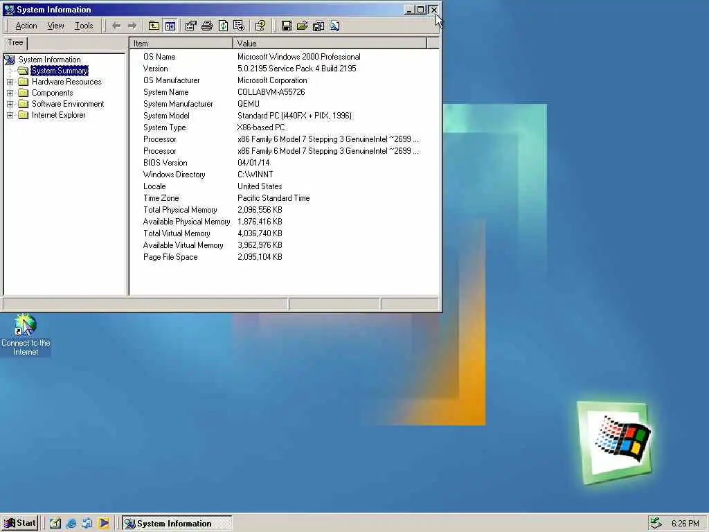Click the Page File Space row

284,256
